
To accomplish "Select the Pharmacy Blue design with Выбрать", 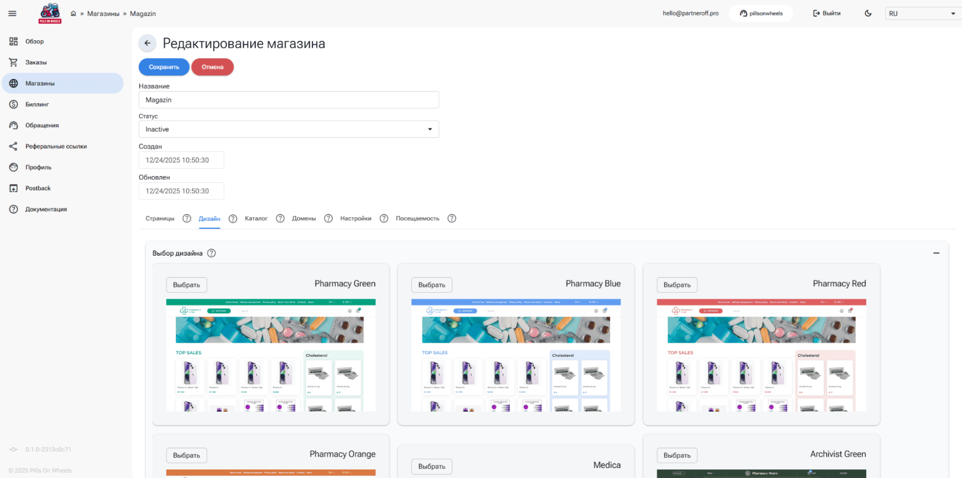I will (x=432, y=285).
